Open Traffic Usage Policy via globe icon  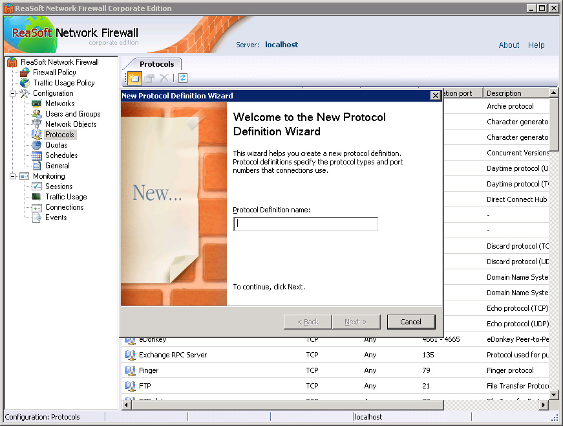point(25,83)
